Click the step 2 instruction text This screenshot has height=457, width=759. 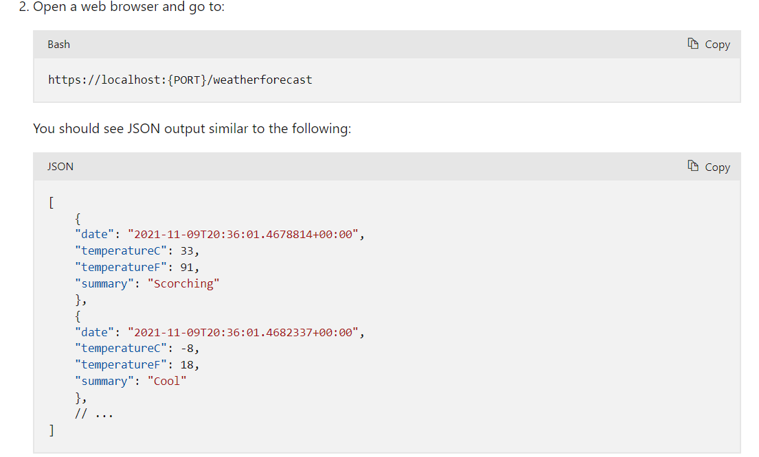pos(124,7)
